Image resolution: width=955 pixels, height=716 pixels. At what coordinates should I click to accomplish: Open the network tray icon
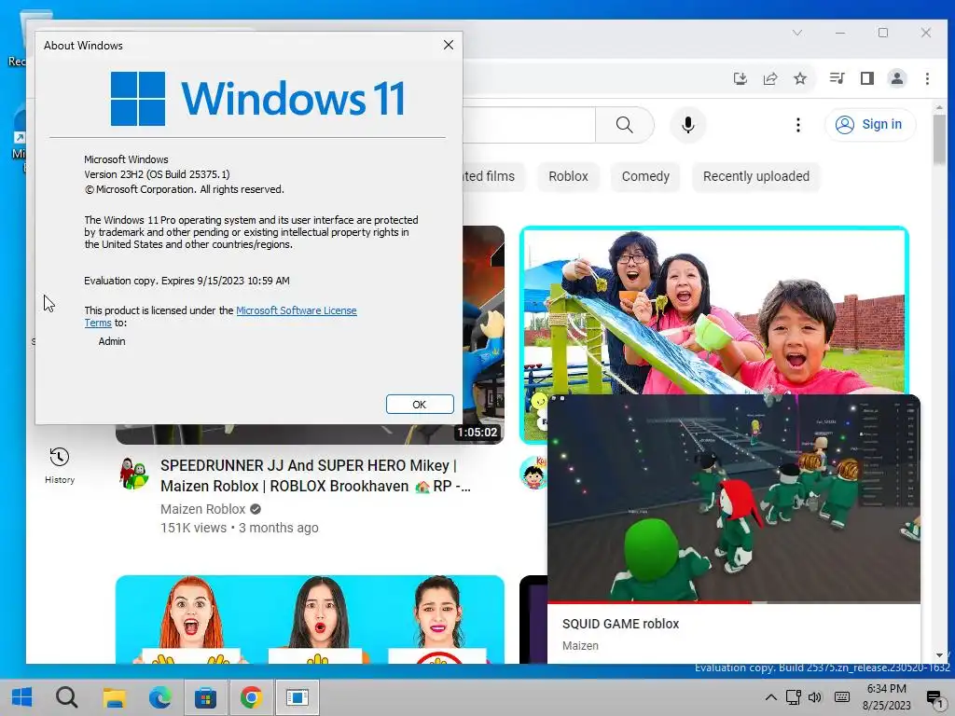pyautogui.click(x=793, y=697)
